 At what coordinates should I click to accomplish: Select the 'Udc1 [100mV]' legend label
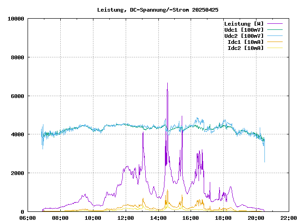tap(243, 30)
